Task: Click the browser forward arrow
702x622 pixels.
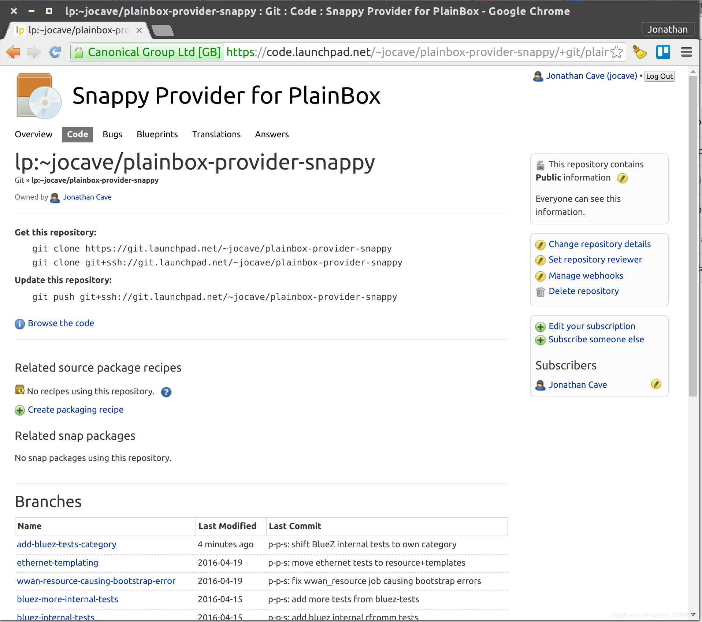Action: pyautogui.click(x=34, y=52)
